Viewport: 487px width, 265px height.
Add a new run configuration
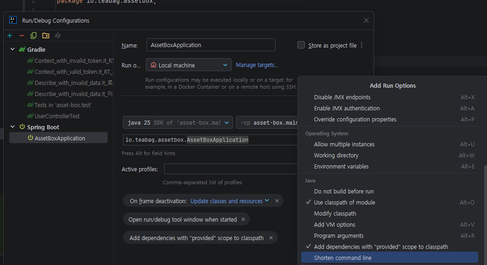tap(10, 36)
